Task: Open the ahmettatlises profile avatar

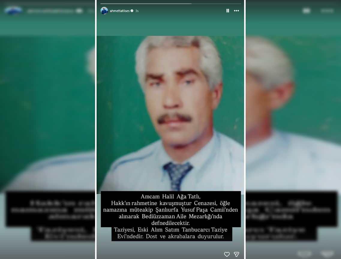Action: click(104, 11)
